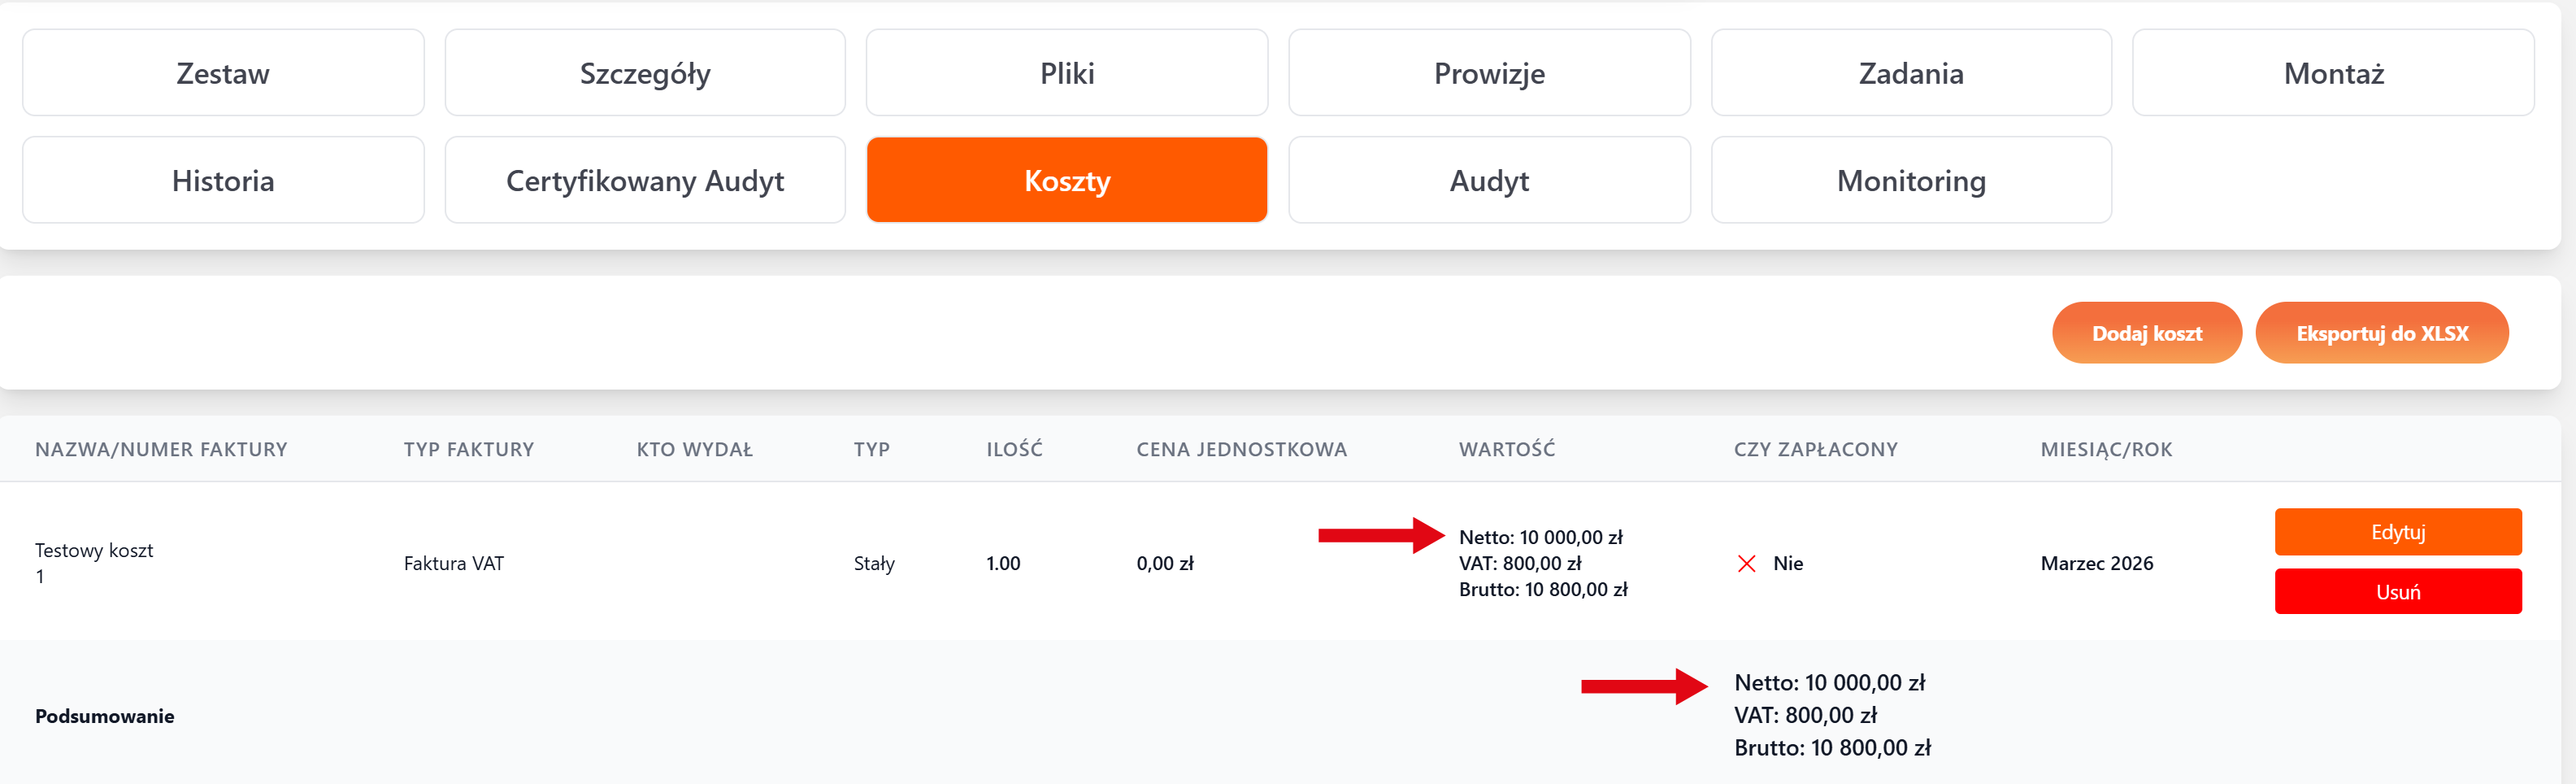Click the Testowy koszt row name
The height and width of the screenshot is (784, 2576).
pyautogui.click(x=94, y=551)
